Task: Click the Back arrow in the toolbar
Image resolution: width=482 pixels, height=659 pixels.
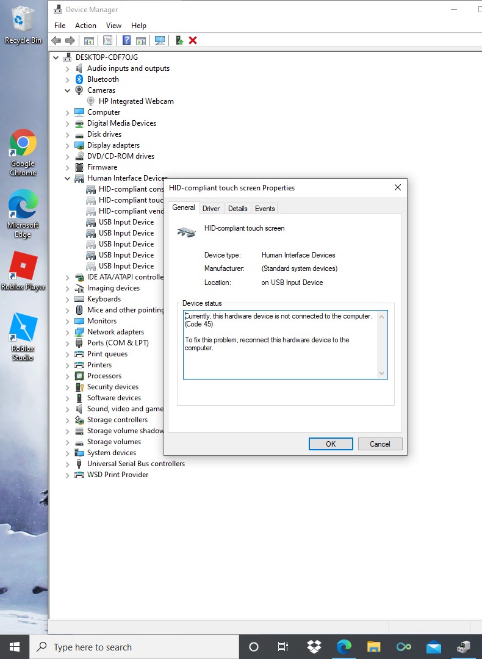Action: (56, 40)
